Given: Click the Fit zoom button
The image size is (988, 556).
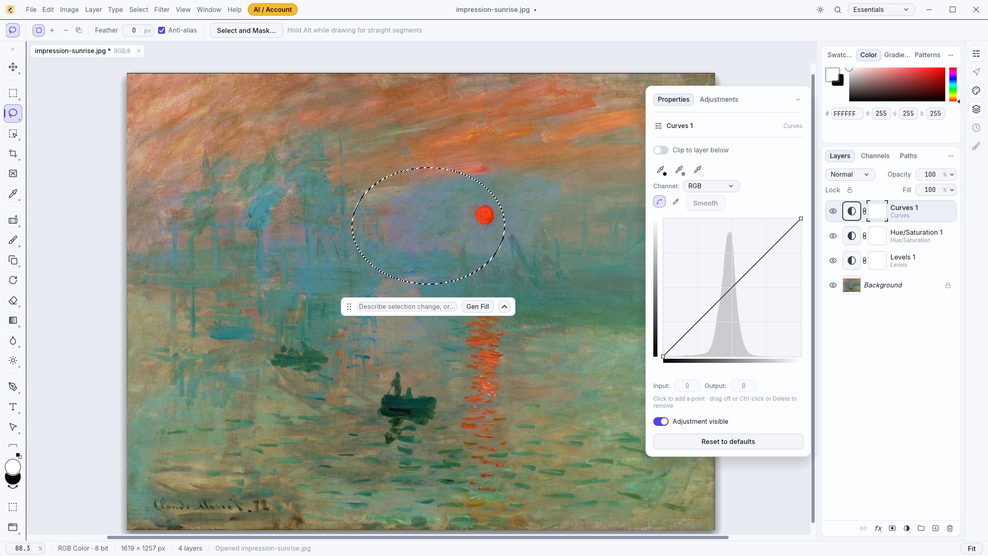Looking at the screenshot, I should pos(972,549).
